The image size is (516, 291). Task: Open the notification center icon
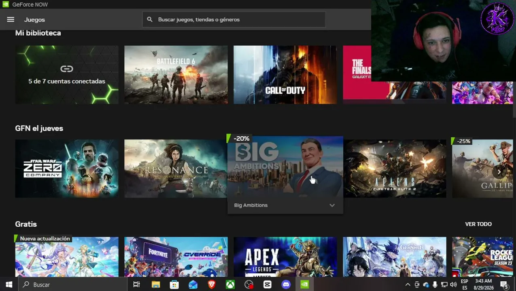click(x=504, y=285)
